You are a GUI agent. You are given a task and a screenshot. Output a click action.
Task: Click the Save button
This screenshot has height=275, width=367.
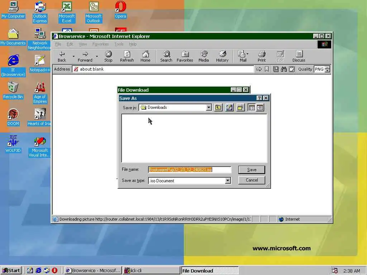tap(252, 170)
